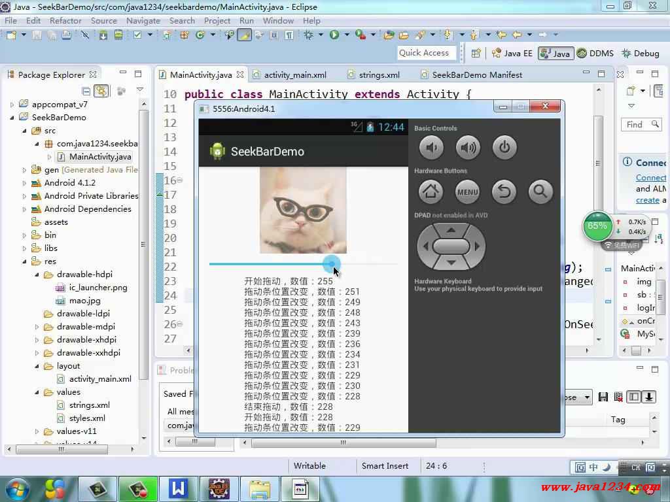
Task: Toggle Link with Editor in Package Explorer
Action: click(x=101, y=91)
